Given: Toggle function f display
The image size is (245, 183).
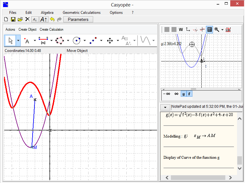Looking at the screenshot, I should [189, 94].
